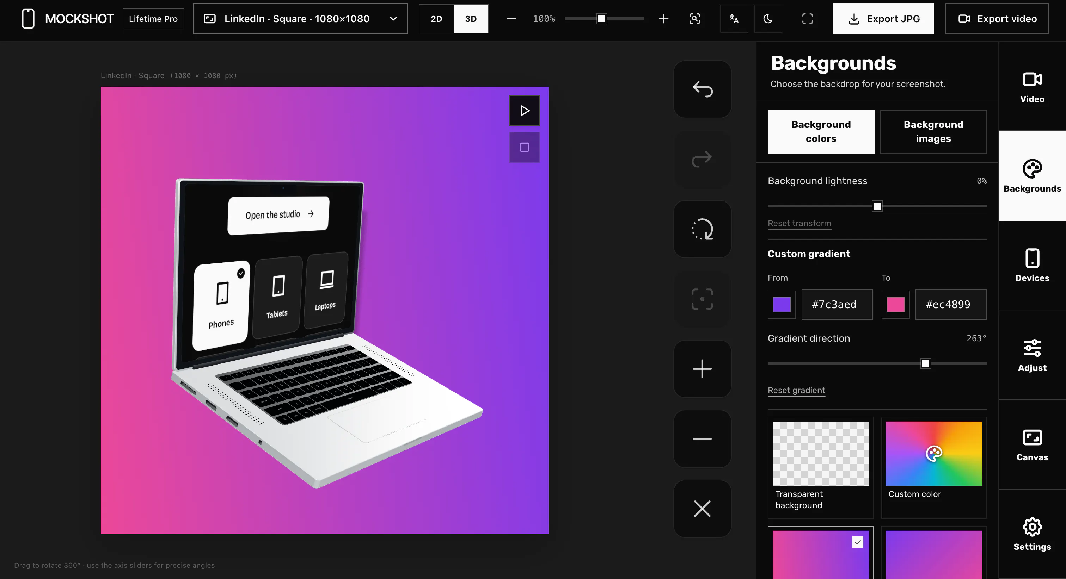The height and width of the screenshot is (579, 1066).
Task: Enter fullscreen mode
Action: pos(807,19)
